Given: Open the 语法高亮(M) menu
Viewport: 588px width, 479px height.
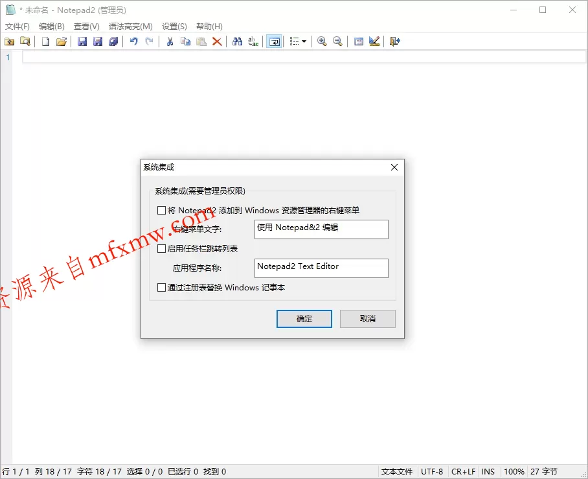Looking at the screenshot, I should 131,27.
